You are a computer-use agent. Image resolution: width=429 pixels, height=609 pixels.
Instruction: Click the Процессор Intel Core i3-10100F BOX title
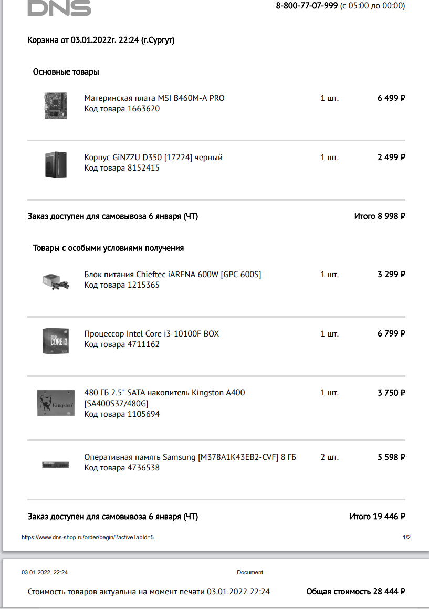pos(152,334)
